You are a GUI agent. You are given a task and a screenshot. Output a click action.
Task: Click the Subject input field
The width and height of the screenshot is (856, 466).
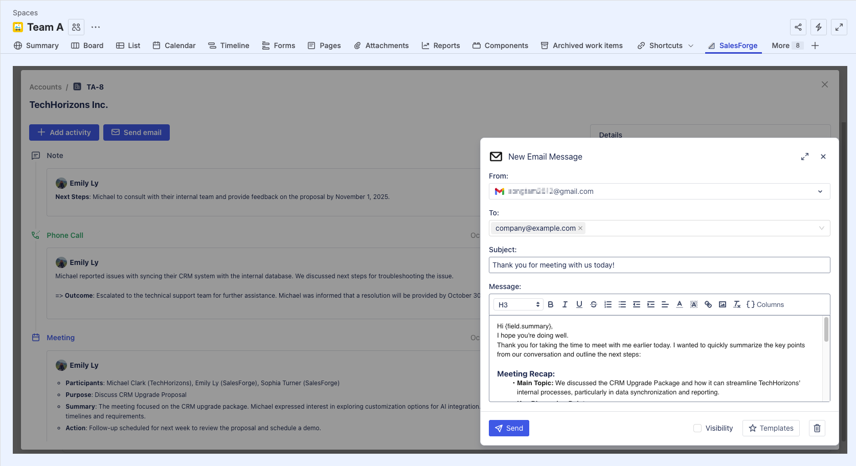point(659,265)
